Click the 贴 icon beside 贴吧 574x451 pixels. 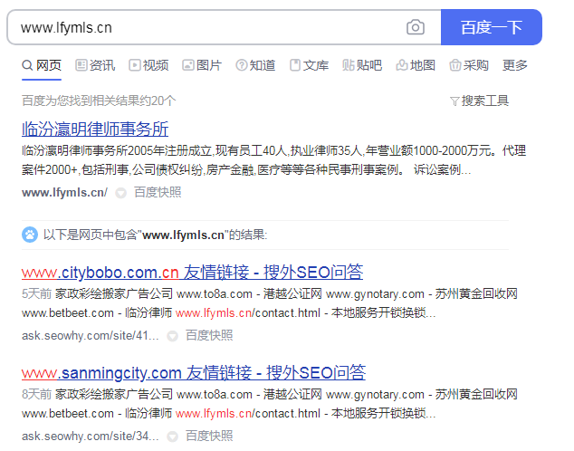click(349, 65)
